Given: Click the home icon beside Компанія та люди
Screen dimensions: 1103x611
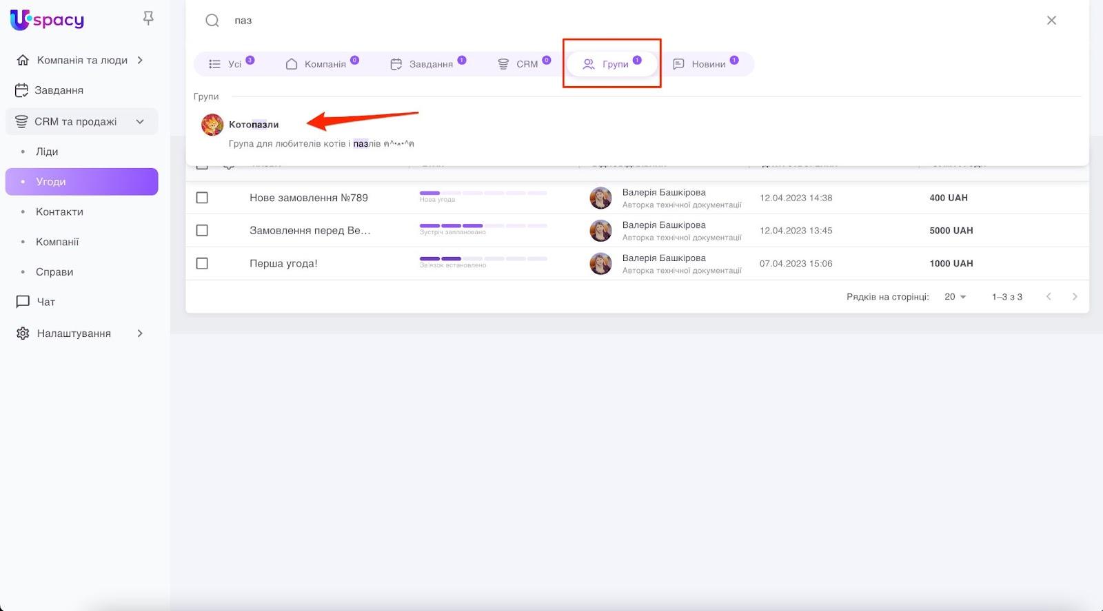Looking at the screenshot, I should coord(23,60).
